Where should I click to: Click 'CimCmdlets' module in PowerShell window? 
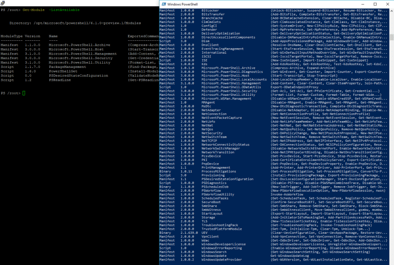211,22
